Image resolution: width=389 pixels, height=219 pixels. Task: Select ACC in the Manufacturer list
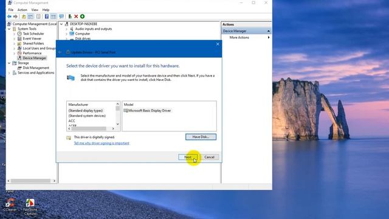(72, 120)
